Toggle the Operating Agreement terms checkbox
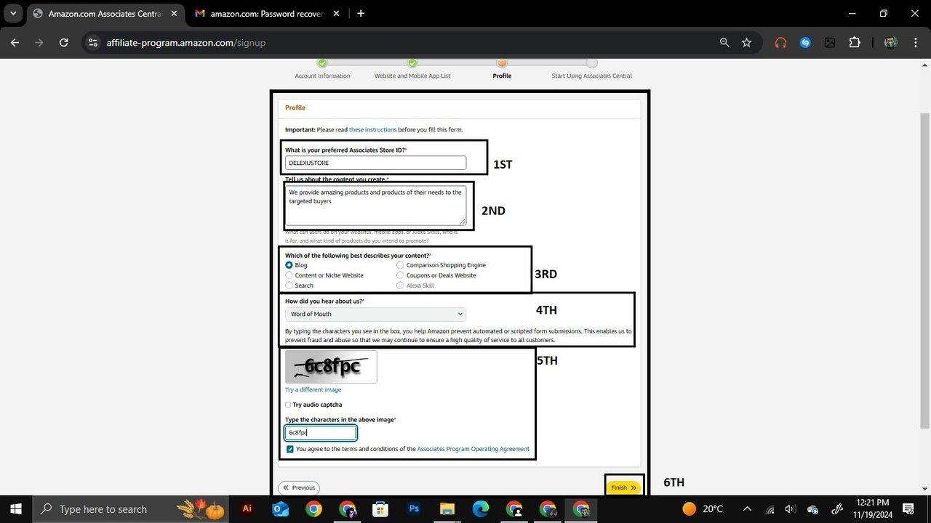This screenshot has height=523, width=931. [290, 449]
